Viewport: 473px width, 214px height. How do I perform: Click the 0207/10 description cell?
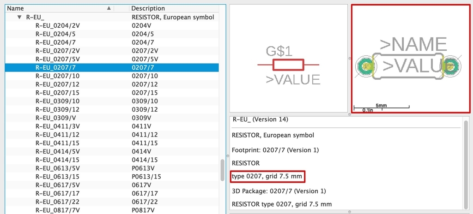click(x=145, y=76)
